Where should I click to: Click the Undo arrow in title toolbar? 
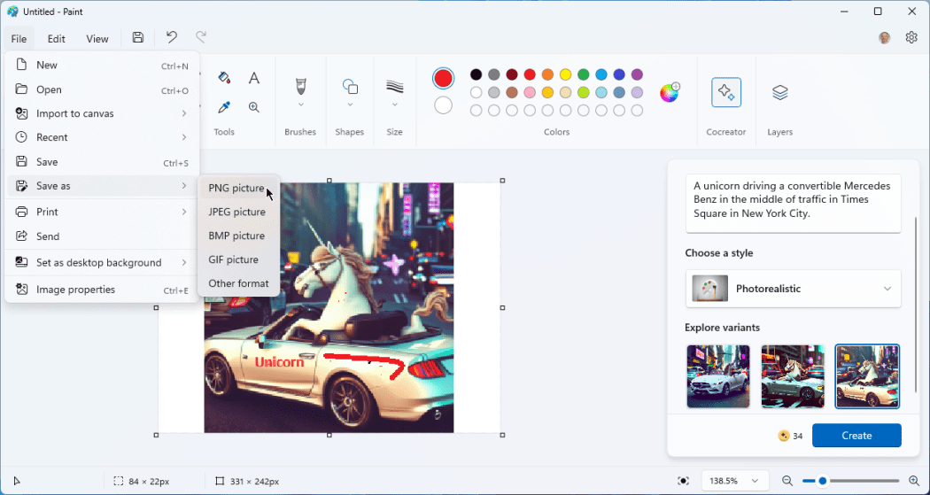coord(172,37)
